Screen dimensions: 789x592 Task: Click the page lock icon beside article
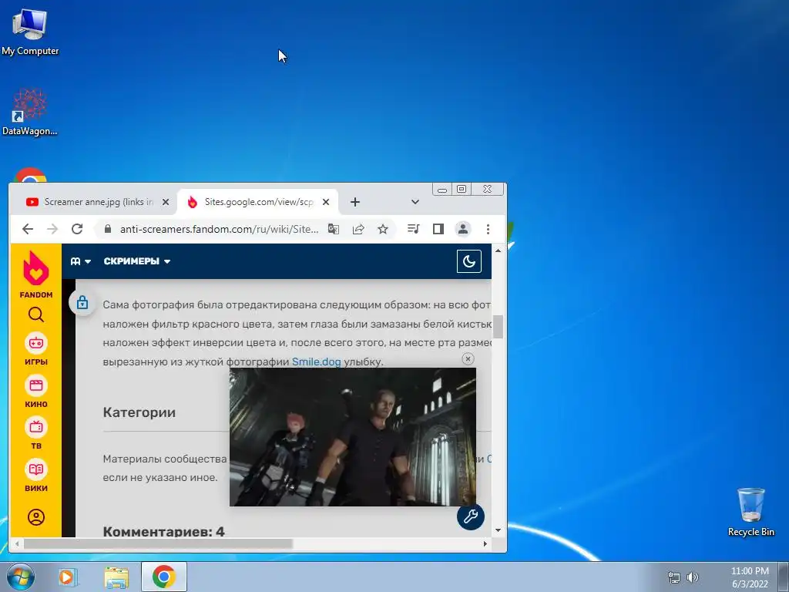pos(82,302)
